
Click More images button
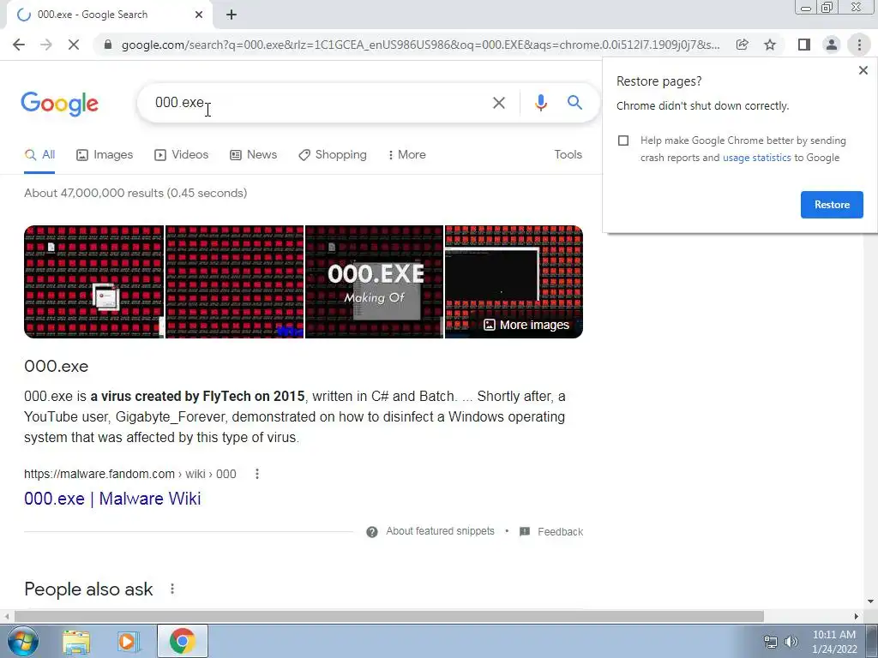pyautogui.click(x=526, y=325)
